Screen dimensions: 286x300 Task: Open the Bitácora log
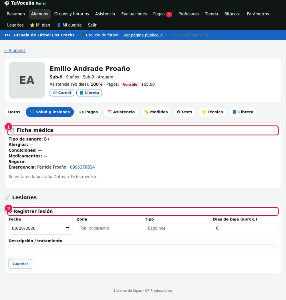point(232,14)
